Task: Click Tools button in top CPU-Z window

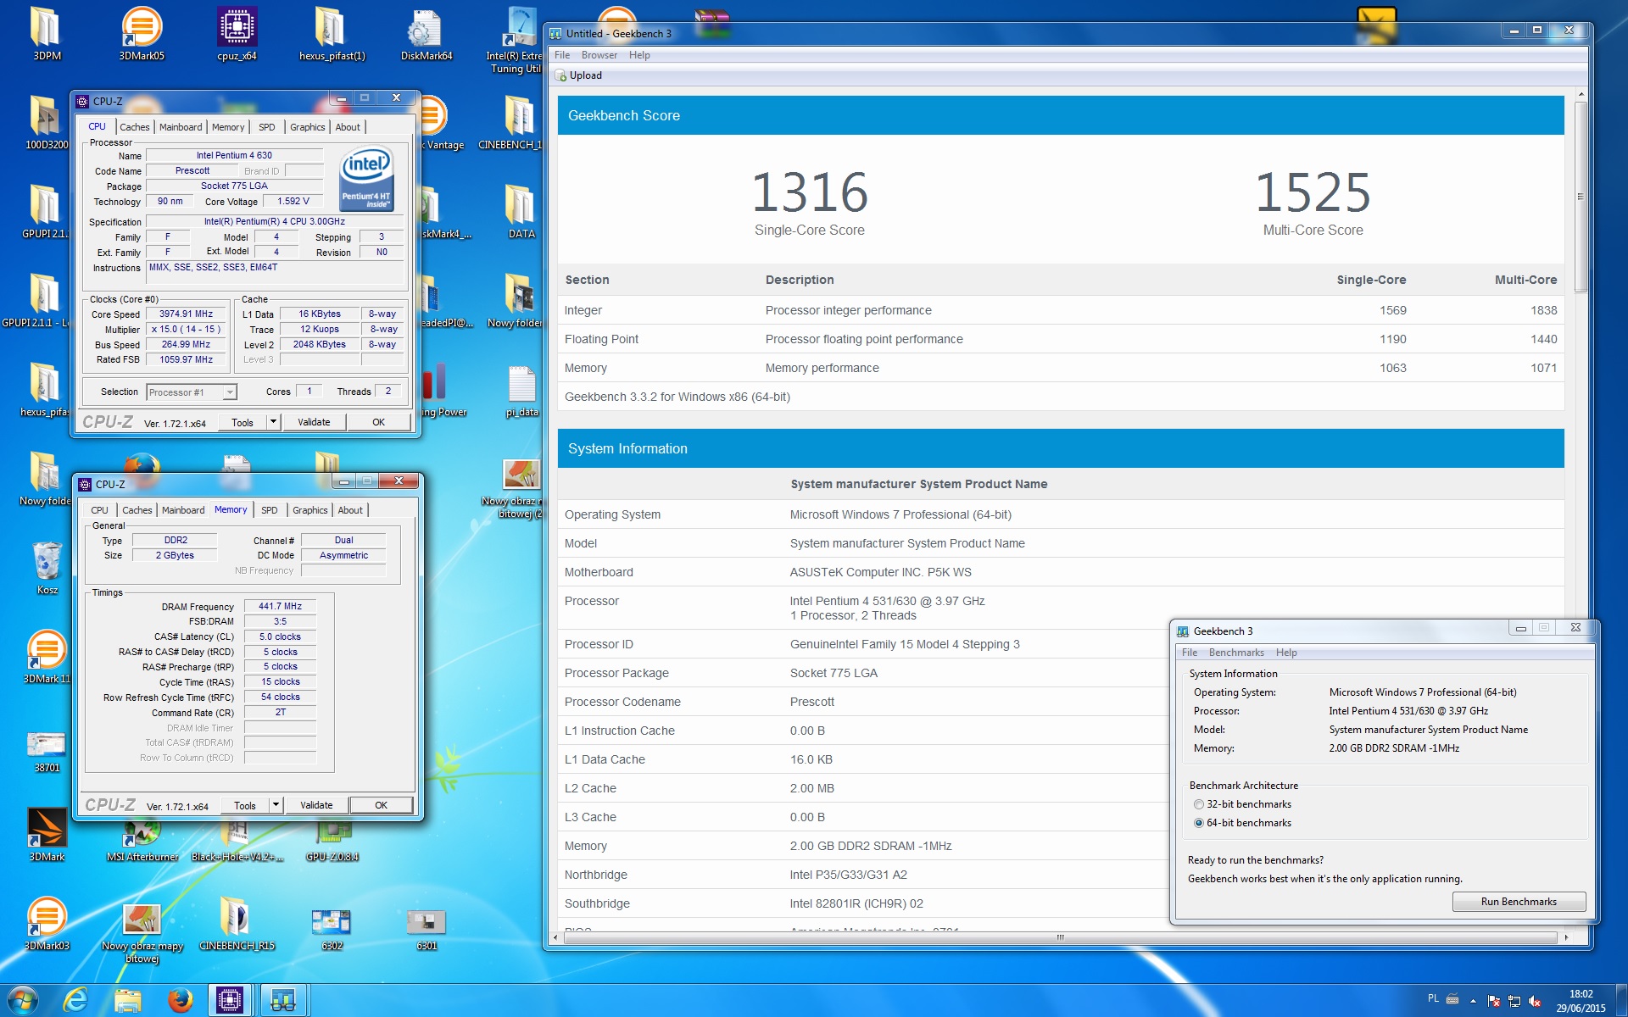Action: (x=243, y=422)
